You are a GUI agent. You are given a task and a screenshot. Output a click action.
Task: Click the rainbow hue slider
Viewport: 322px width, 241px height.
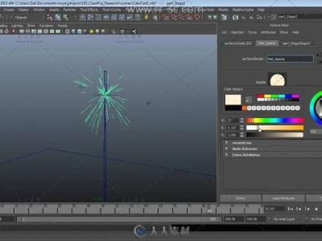pos(275,120)
